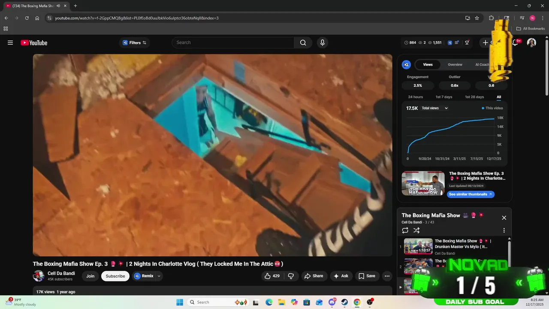Open the account avatar menu

531,42
